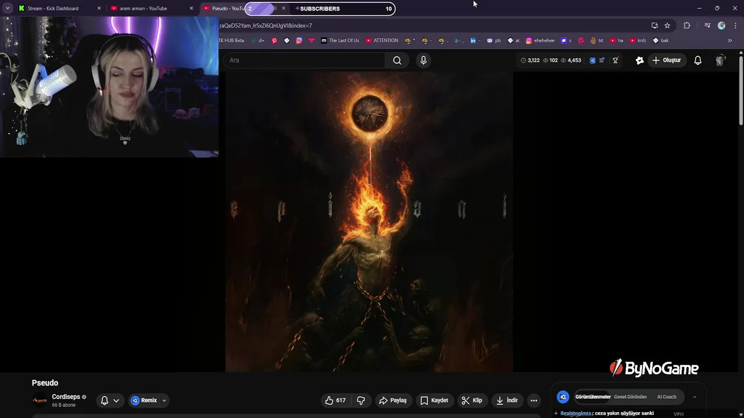The width and height of the screenshot is (744, 418).
Task: Expand the channel notification bell dropdown
Action: click(116, 400)
